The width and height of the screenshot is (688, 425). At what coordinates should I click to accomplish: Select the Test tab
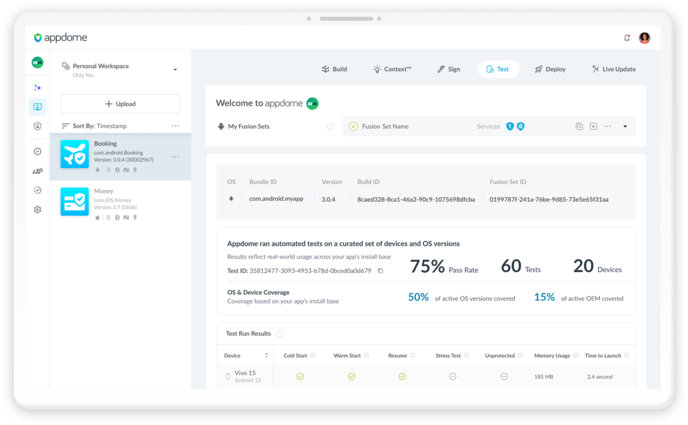498,69
